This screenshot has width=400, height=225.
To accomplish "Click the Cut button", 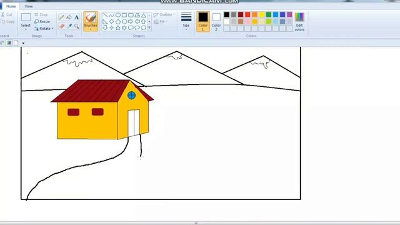I will (x=7, y=14).
